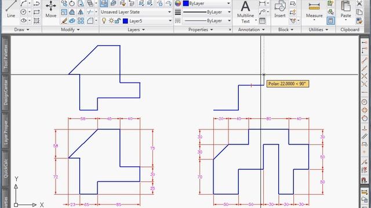Screen dimensions: 371x208
Task: Select the Hatch tool in Draw panel
Action: pyautogui.click(x=37, y=21)
